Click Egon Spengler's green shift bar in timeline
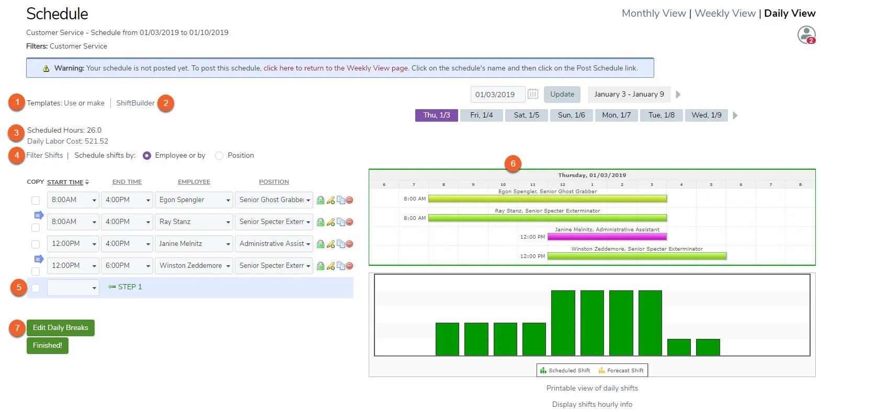This screenshot has height=412, width=888. (x=548, y=198)
